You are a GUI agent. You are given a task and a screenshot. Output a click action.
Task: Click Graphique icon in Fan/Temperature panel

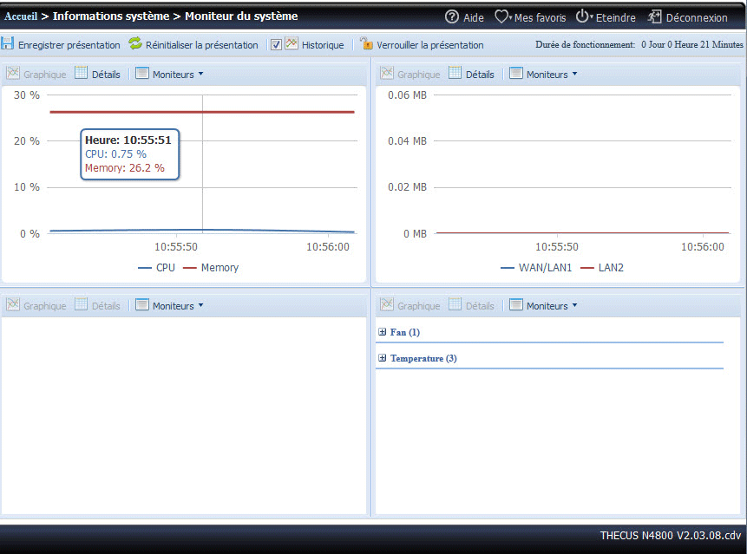point(387,304)
